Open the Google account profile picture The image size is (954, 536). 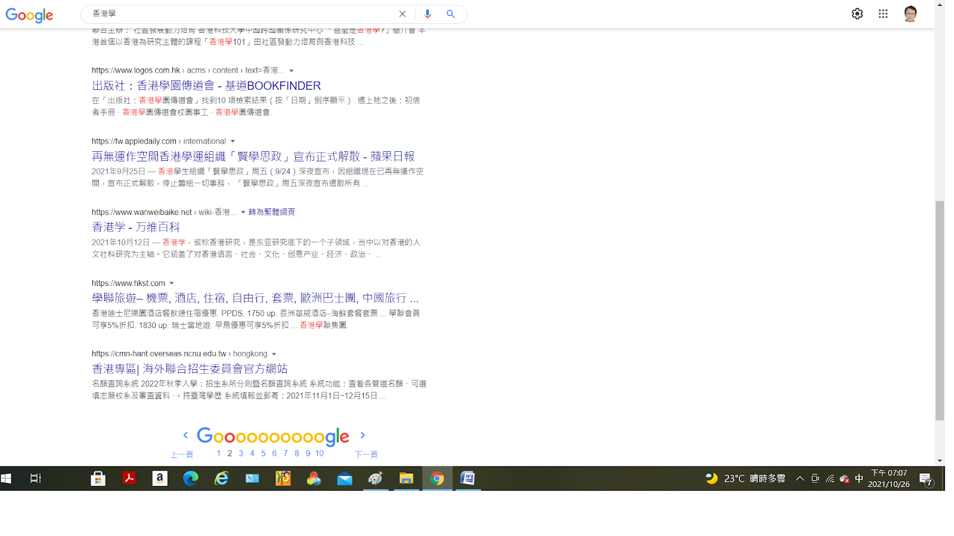tap(910, 14)
